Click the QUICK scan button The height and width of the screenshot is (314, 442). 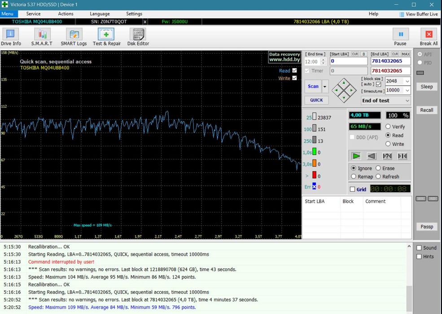point(316,100)
